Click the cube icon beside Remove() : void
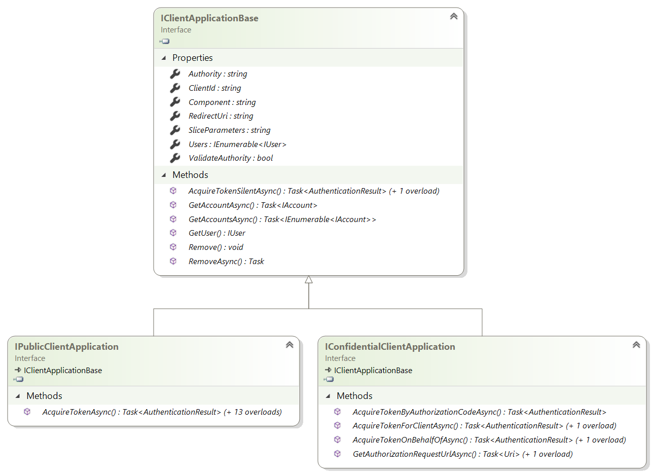Viewport: 653px width, 475px height. pyautogui.click(x=173, y=247)
